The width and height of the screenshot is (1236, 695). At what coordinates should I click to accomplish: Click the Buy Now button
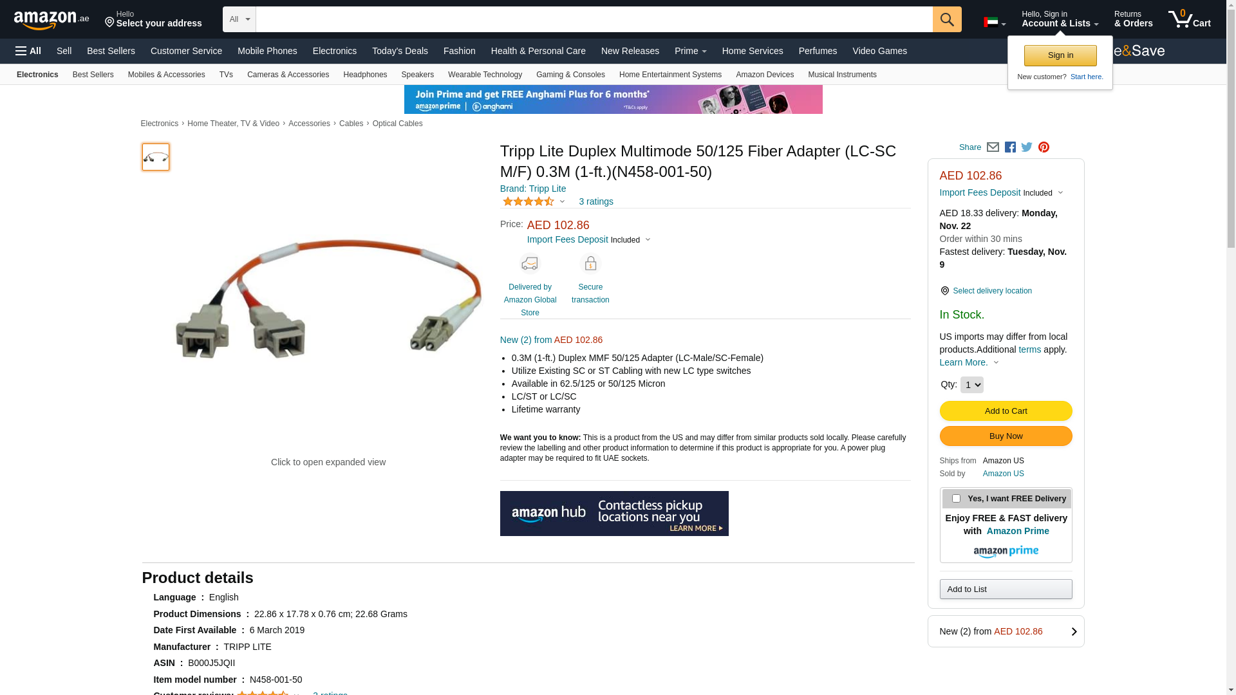[1006, 436]
